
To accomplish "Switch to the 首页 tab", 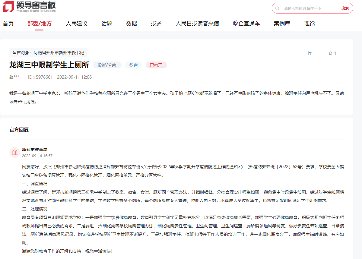I will [8, 23].
